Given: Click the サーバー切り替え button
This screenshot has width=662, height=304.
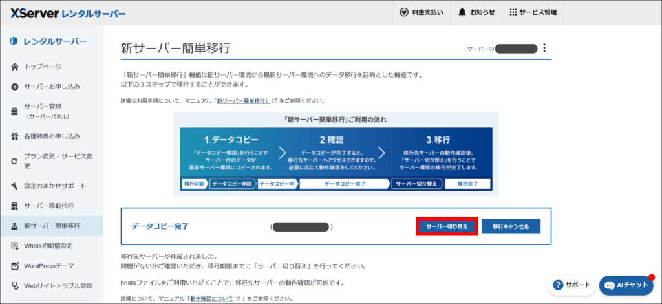Looking at the screenshot, I should [x=447, y=227].
